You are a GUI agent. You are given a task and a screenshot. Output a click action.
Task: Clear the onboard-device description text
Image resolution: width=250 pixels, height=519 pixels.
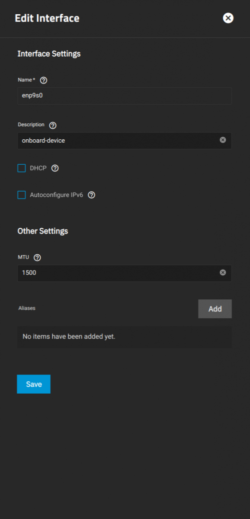click(x=223, y=140)
